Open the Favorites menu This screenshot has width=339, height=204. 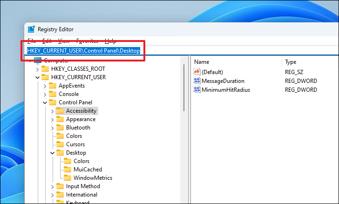pyautogui.click(x=88, y=41)
